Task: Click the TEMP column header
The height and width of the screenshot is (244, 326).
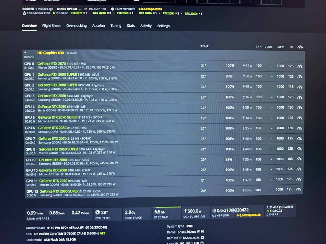Action: click(205, 46)
